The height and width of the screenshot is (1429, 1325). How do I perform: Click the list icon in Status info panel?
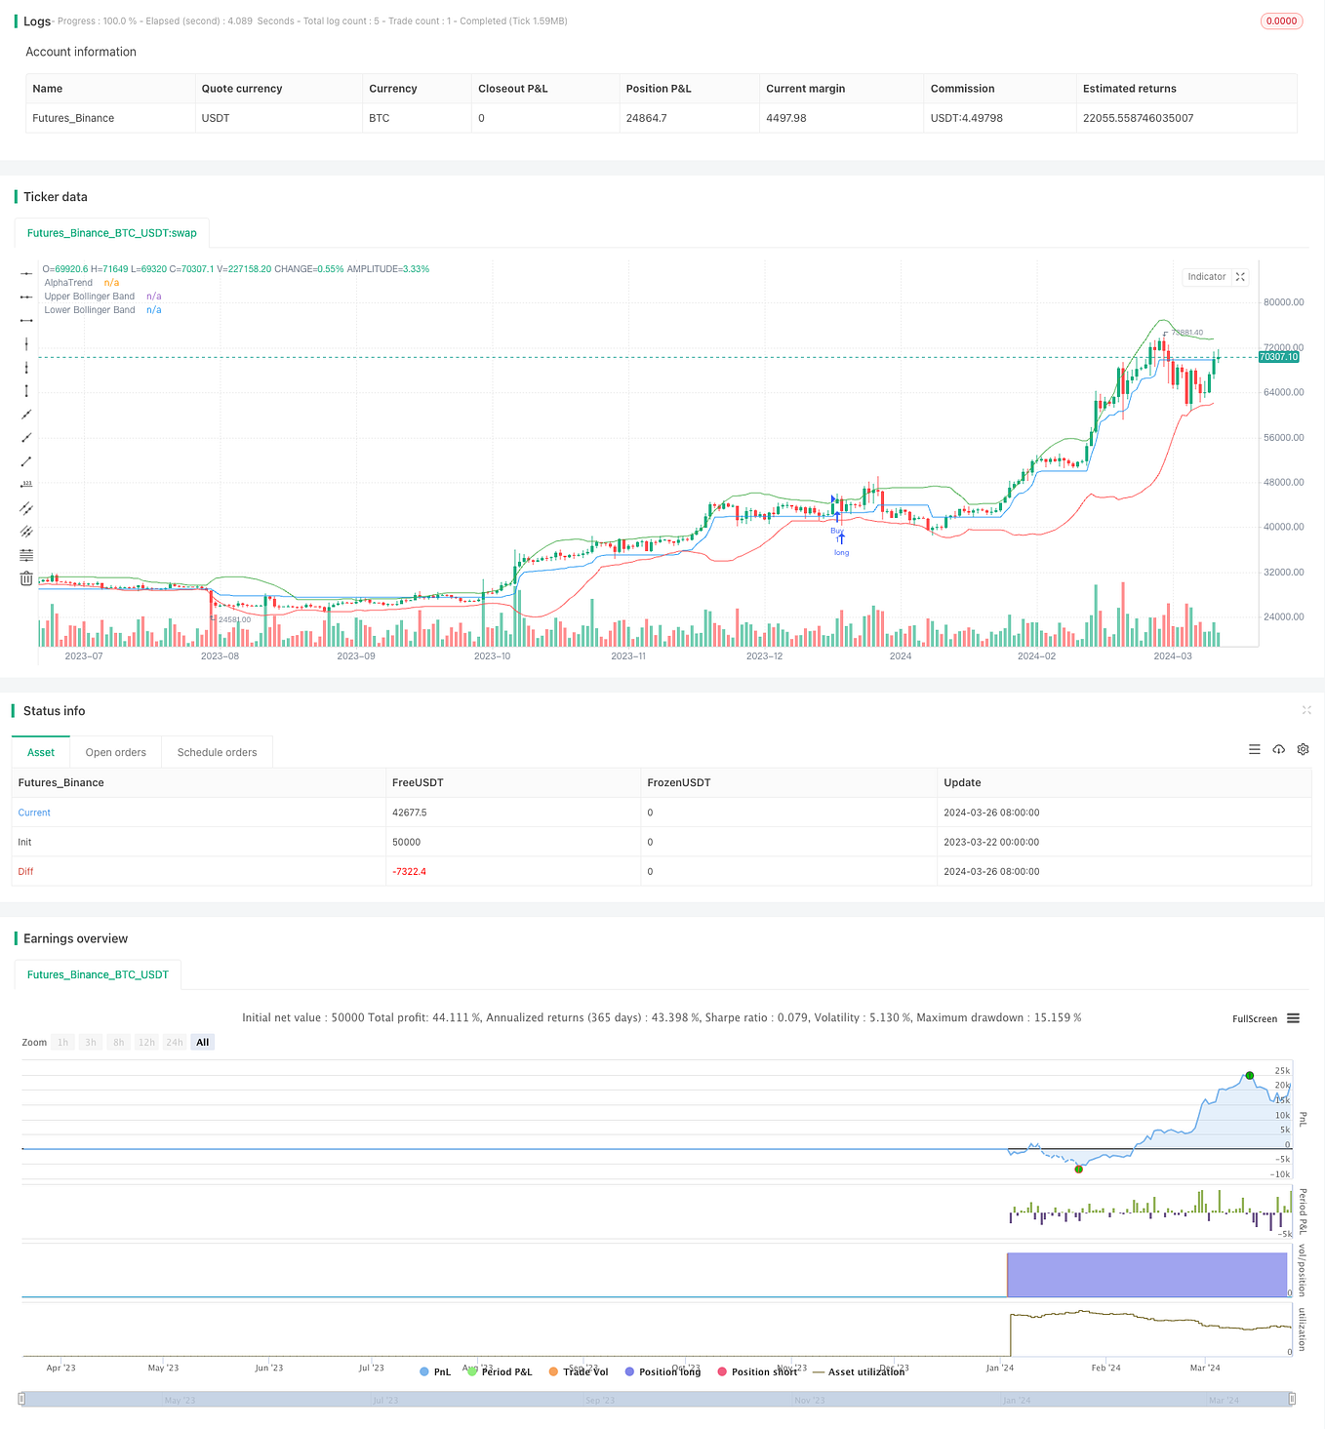[1255, 749]
